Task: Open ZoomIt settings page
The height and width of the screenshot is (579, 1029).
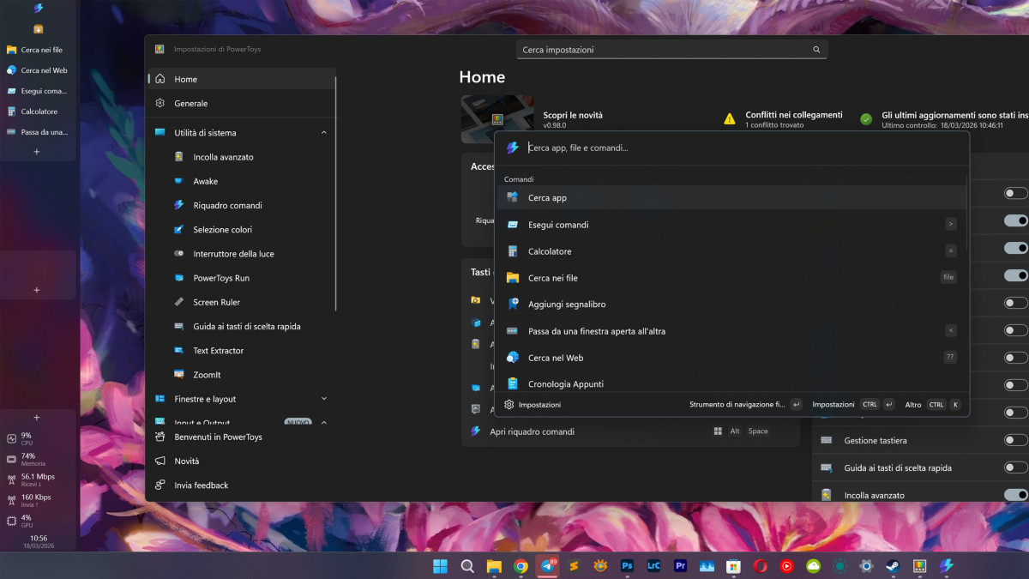Action: click(207, 375)
